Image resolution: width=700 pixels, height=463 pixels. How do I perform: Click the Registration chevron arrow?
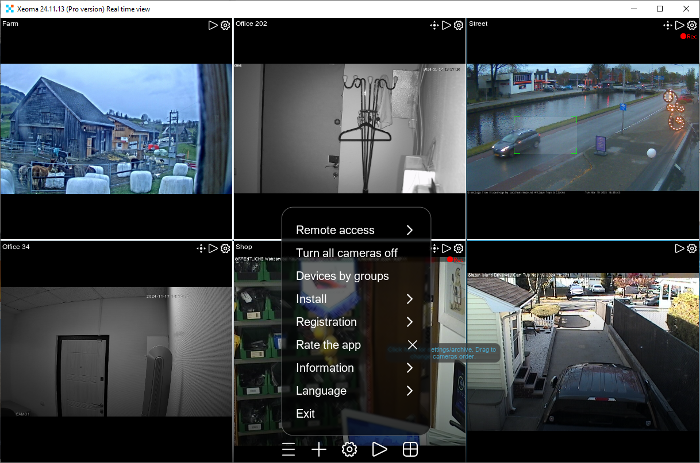point(410,322)
